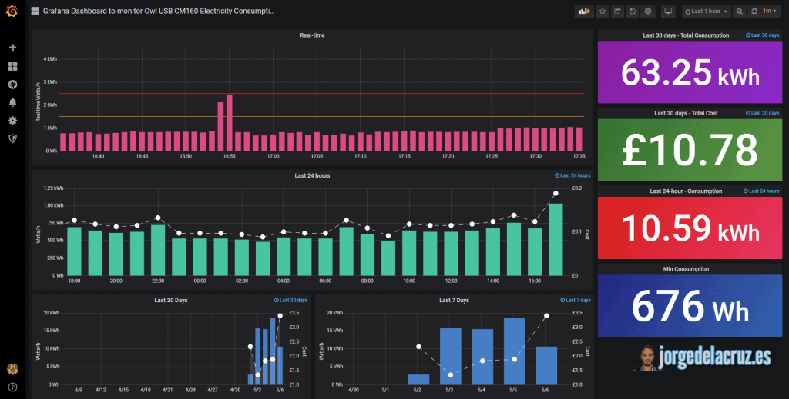The image size is (789, 399).
Task: Open the Server Admin shield icon
Action: 12,138
